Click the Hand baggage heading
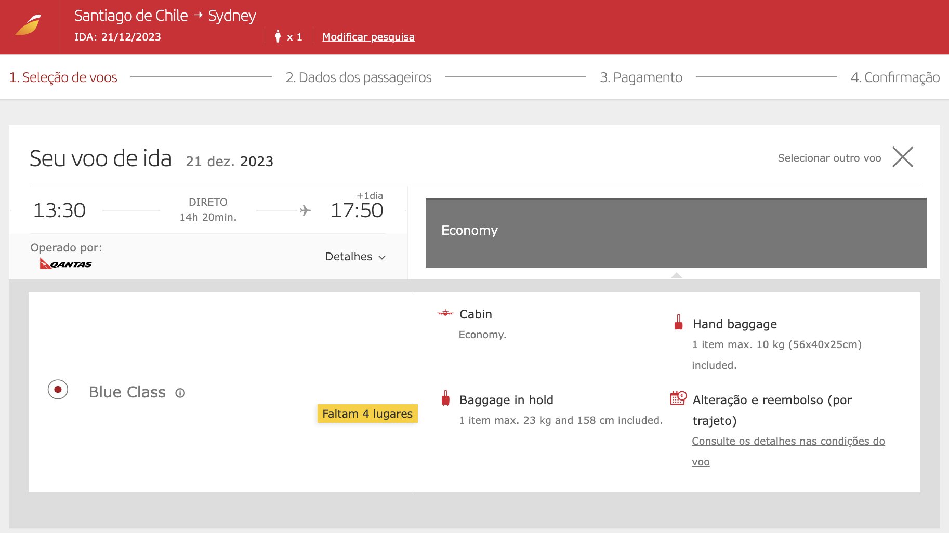 (734, 324)
